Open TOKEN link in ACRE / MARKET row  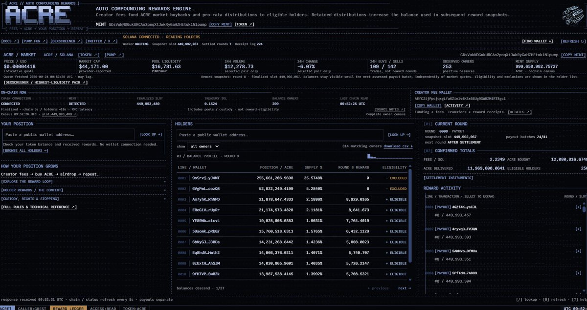pos(89,55)
